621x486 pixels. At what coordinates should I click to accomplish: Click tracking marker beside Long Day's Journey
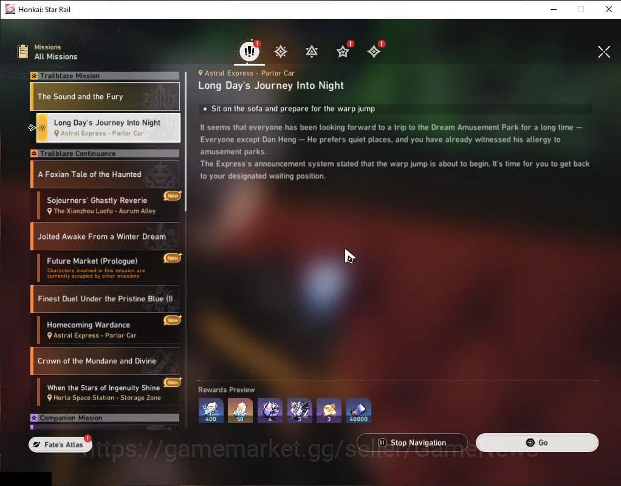[32, 128]
